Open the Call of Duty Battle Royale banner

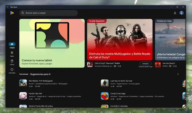(x=120, y=40)
